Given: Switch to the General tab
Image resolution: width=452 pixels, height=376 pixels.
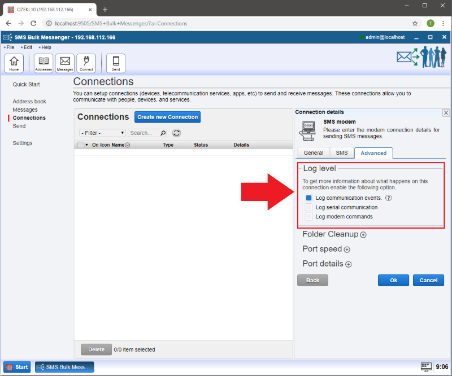Looking at the screenshot, I should coord(313,153).
